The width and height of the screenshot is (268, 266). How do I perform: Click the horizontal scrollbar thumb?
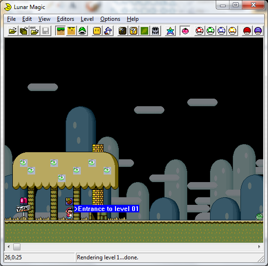(x=17, y=247)
